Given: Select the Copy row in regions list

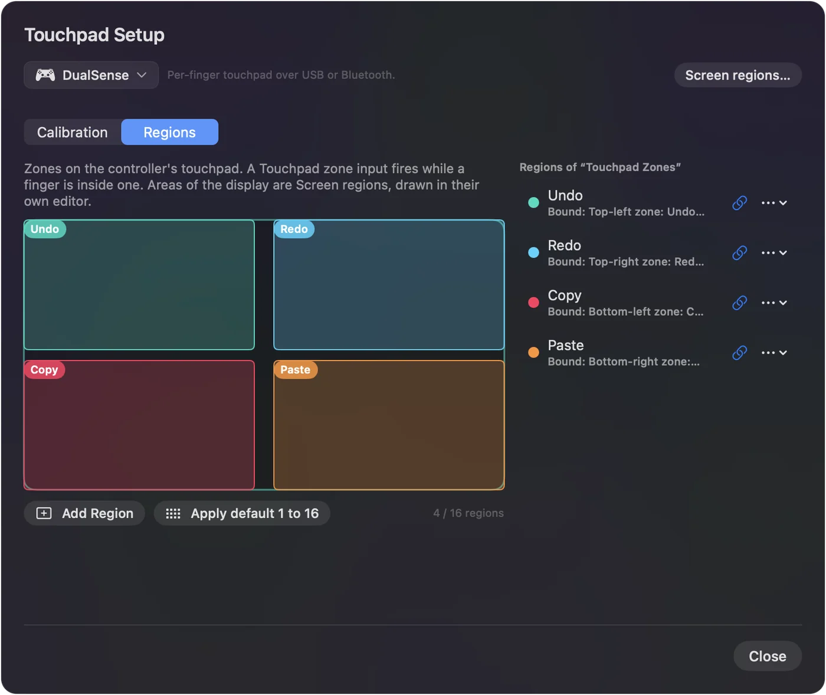Looking at the screenshot, I should [x=660, y=303].
